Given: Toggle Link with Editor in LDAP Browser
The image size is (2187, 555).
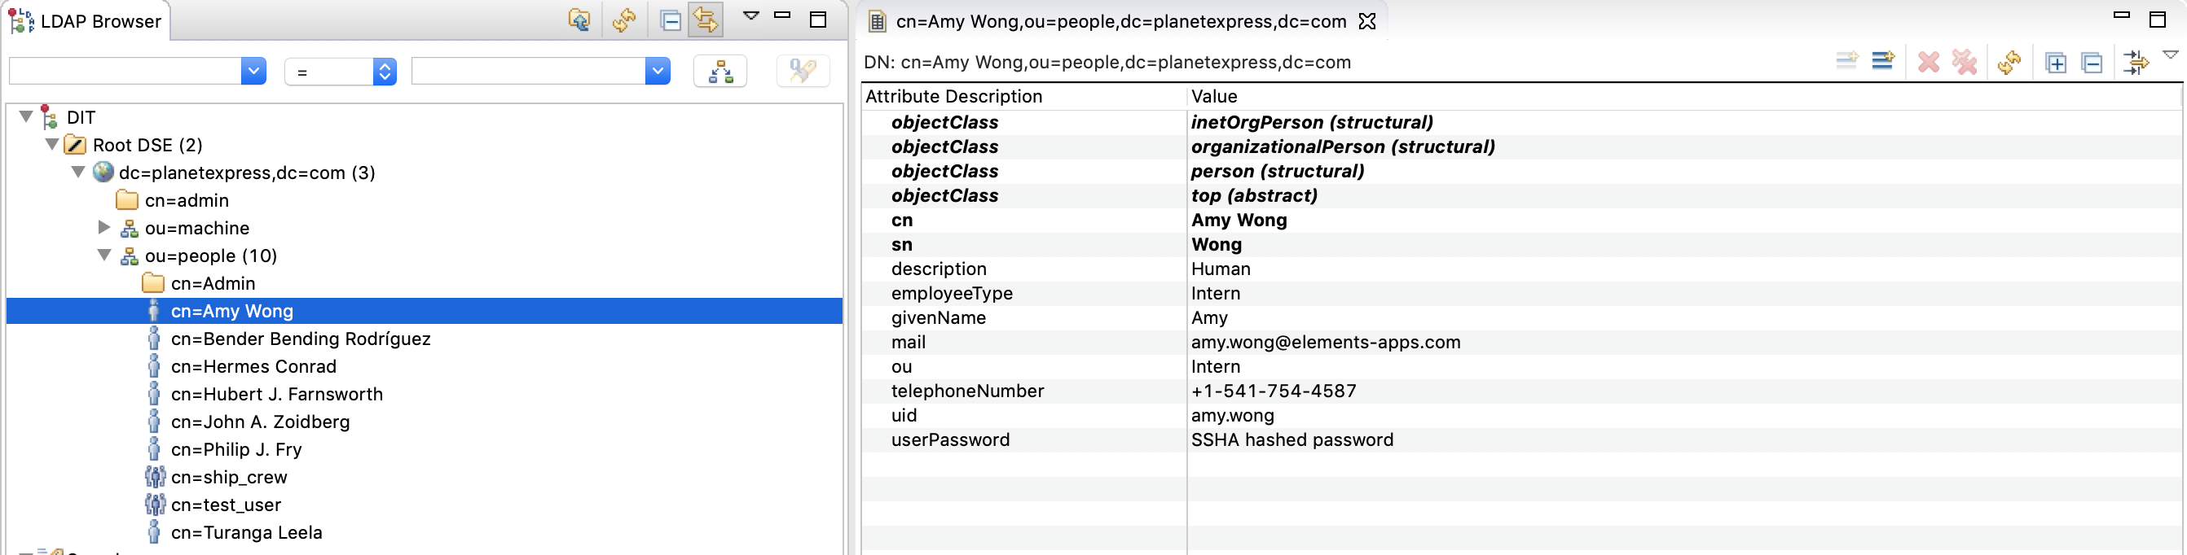Looking at the screenshot, I should (706, 20).
